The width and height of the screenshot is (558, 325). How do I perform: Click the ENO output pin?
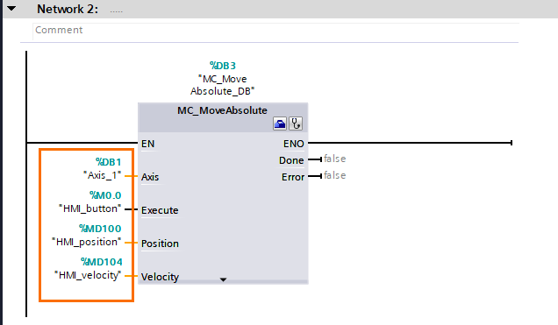pos(294,144)
